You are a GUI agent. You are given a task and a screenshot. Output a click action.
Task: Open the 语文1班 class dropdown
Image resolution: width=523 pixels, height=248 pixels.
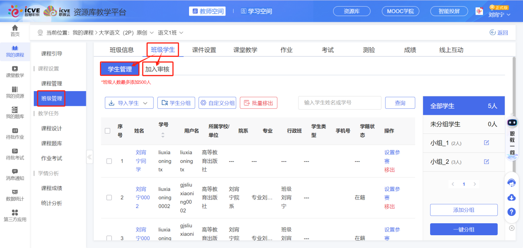click(170, 33)
